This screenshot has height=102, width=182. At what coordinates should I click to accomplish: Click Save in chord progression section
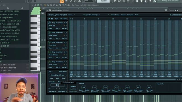(57, 78)
